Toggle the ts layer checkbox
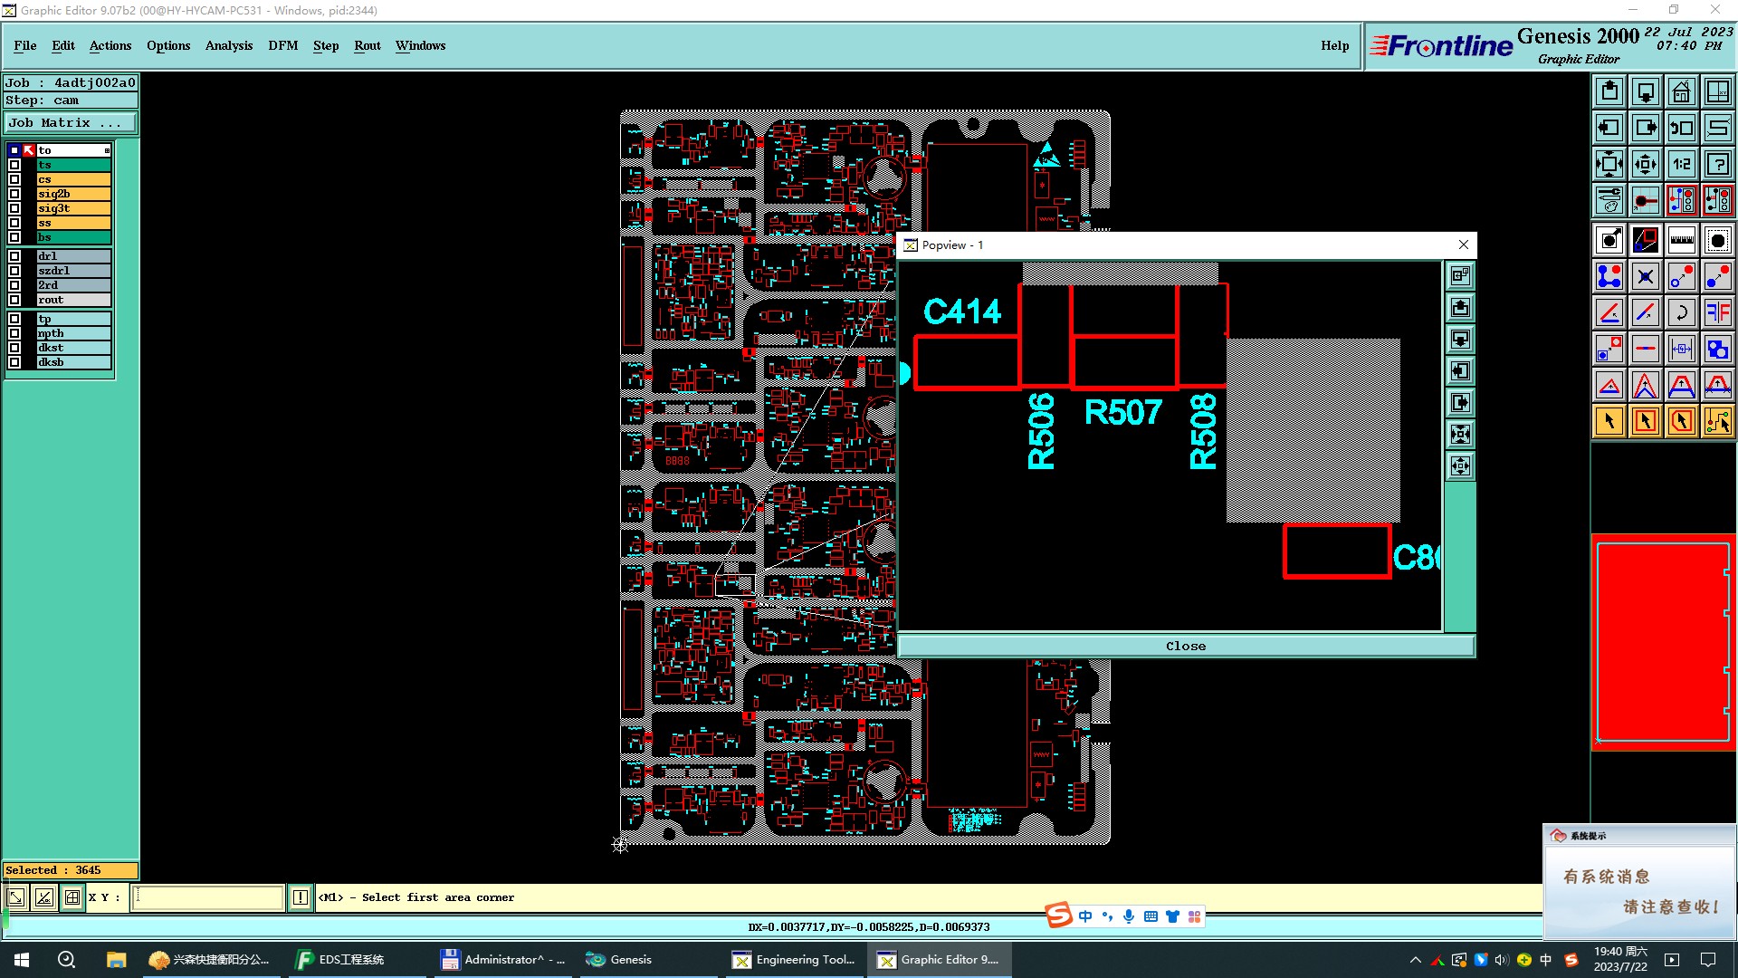Image resolution: width=1738 pixels, height=978 pixels. click(14, 165)
